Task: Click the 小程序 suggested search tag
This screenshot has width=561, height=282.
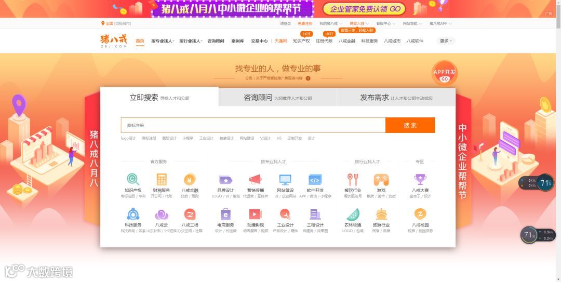Action: 188,138
